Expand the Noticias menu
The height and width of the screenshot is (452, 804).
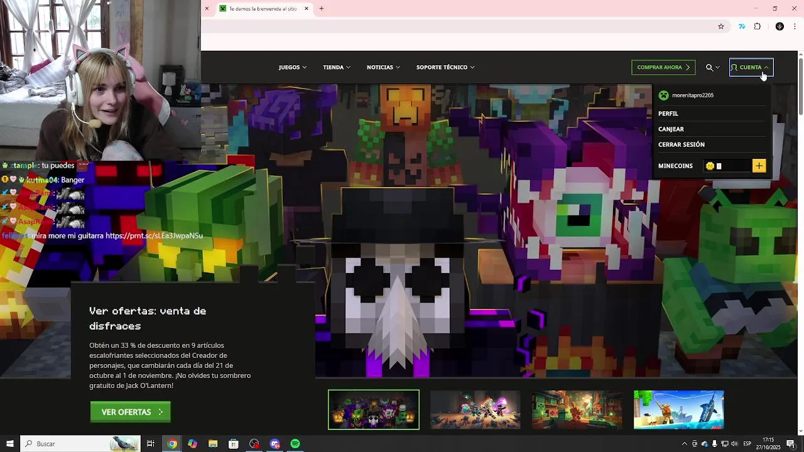click(x=383, y=67)
